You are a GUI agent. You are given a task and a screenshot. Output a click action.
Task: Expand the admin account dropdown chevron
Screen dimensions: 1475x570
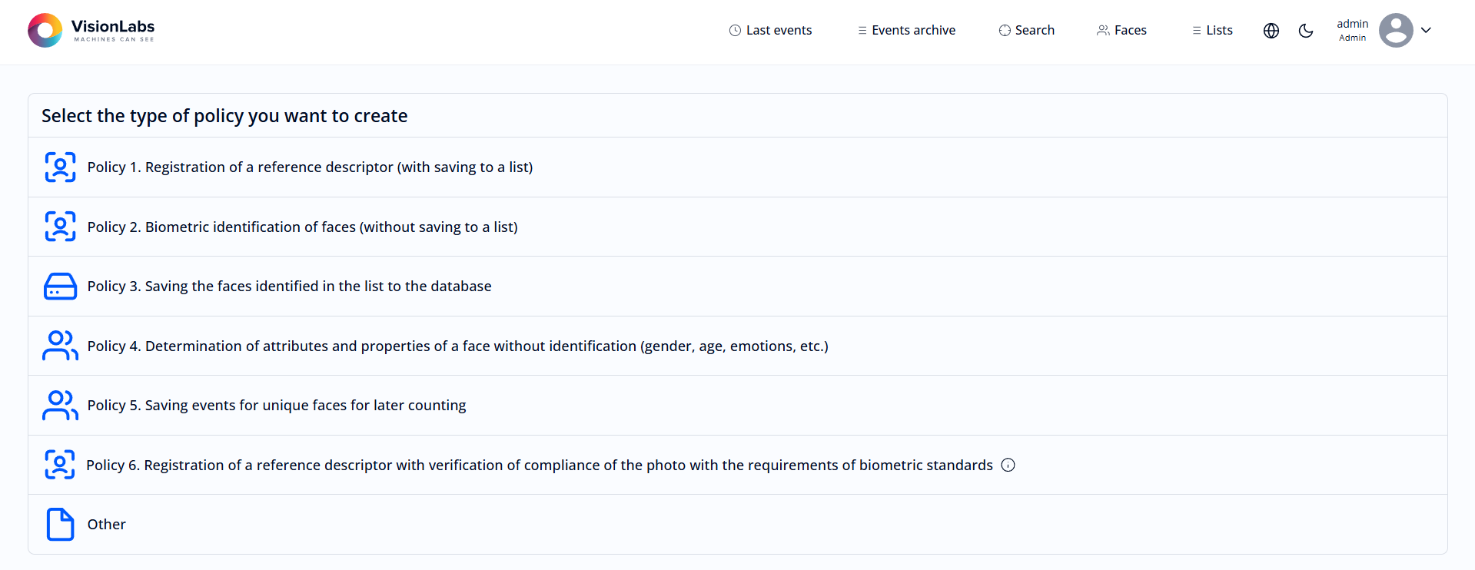click(x=1427, y=31)
